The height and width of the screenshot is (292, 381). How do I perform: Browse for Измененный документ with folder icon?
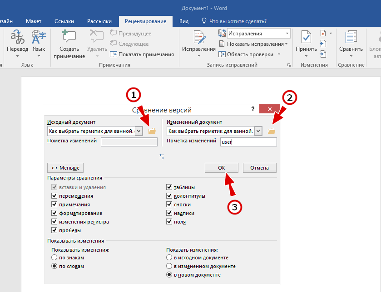(272, 131)
